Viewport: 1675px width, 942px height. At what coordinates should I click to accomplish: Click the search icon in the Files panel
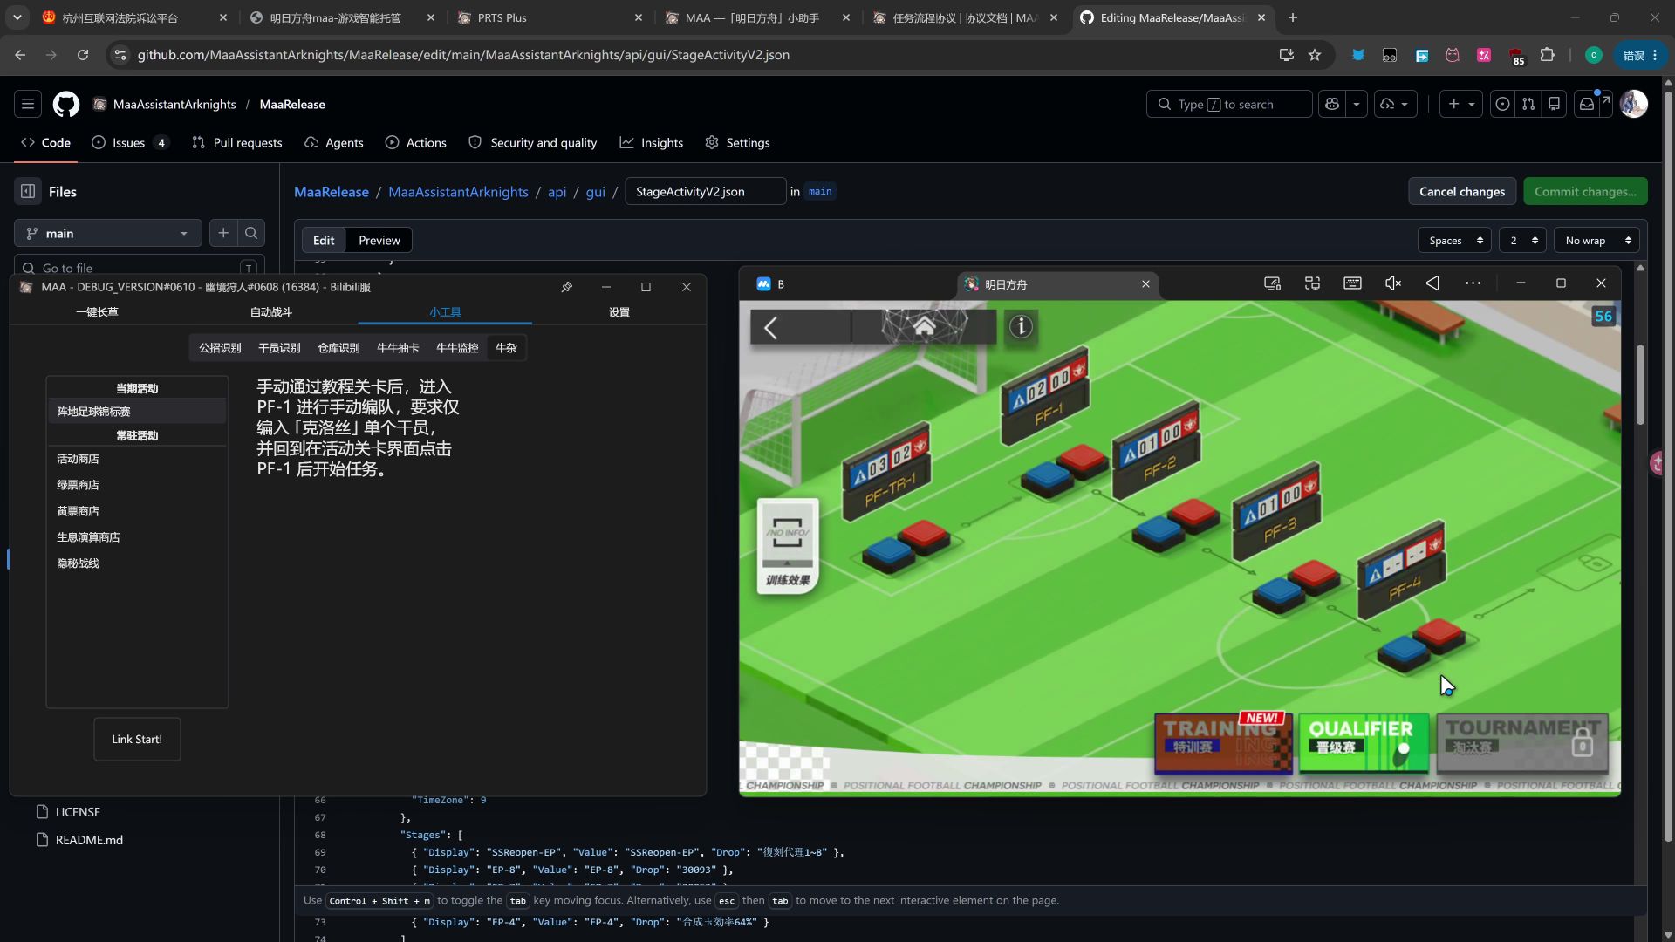click(x=251, y=233)
